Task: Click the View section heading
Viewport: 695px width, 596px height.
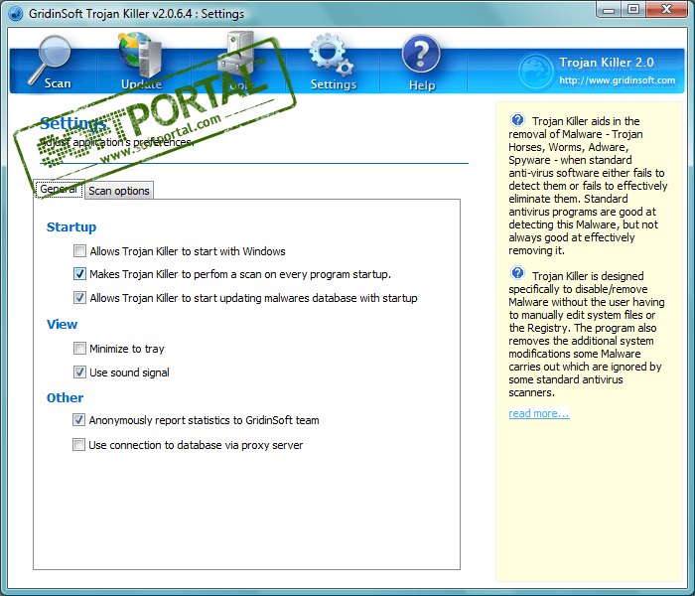Action: 62,324
